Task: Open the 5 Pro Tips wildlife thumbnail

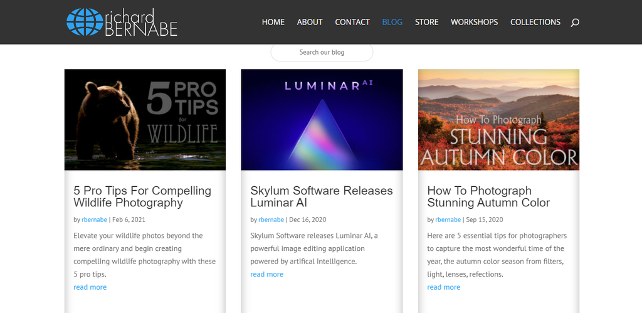Action: (145, 119)
